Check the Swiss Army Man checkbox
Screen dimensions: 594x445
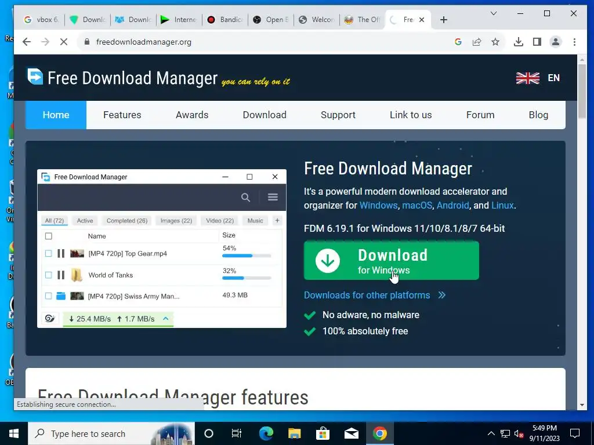[x=49, y=296]
